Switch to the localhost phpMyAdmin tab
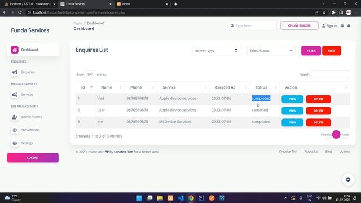 tap(29, 4)
